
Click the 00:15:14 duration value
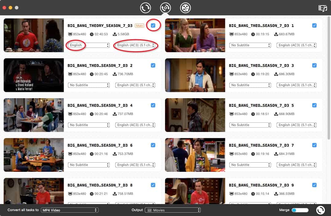(262, 194)
